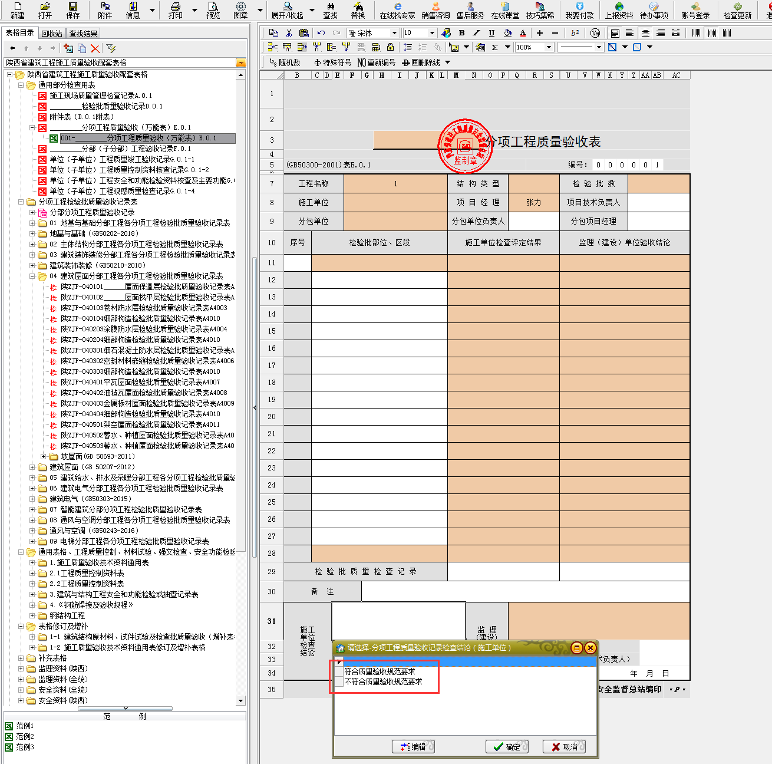Screen dimensions: 772x764
Task: Toggle bold formatting
Action: tap(461, 33)
